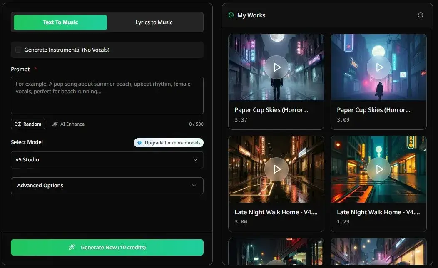Click the 3:37 duration text
Viewport: 438px width, 268px height.
click(x=241, y=120)
